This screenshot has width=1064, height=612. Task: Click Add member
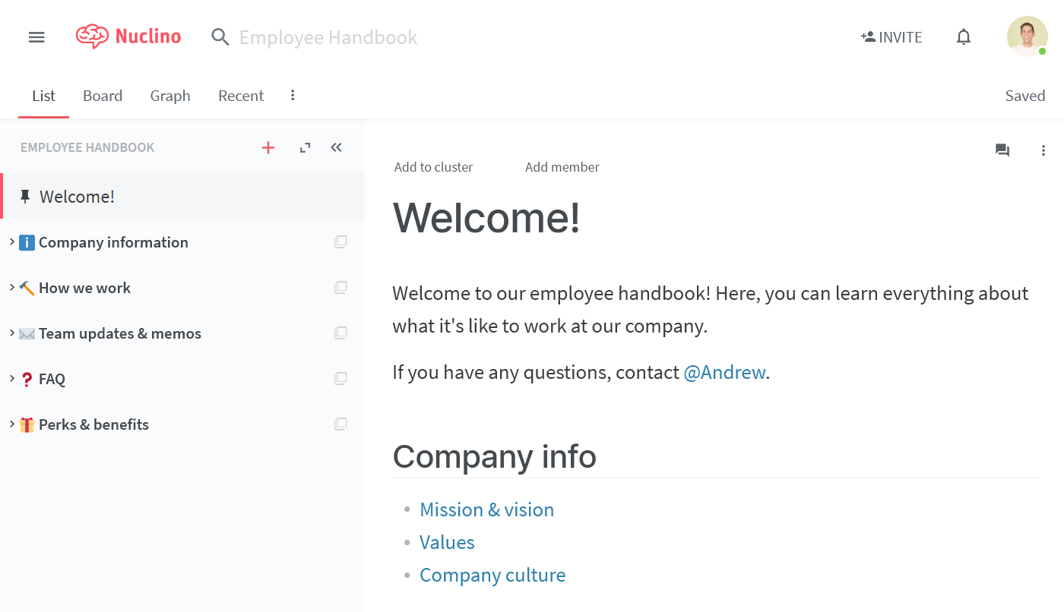coord(562,167)
